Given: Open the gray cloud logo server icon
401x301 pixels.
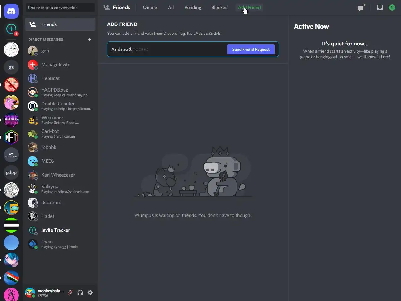Looking at the screenshot, I should click(11, 155).
